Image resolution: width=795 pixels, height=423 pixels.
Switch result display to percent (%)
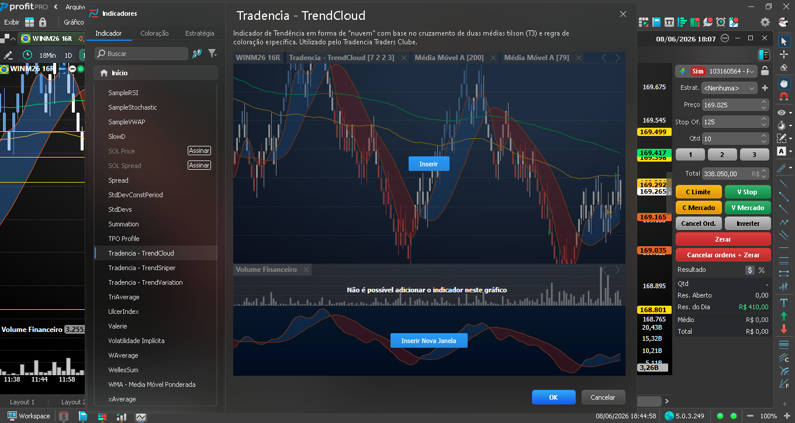pos(762,270)
